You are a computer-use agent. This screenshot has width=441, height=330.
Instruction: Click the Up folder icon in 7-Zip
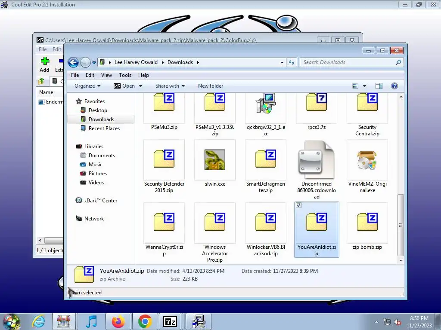[41, 81]
